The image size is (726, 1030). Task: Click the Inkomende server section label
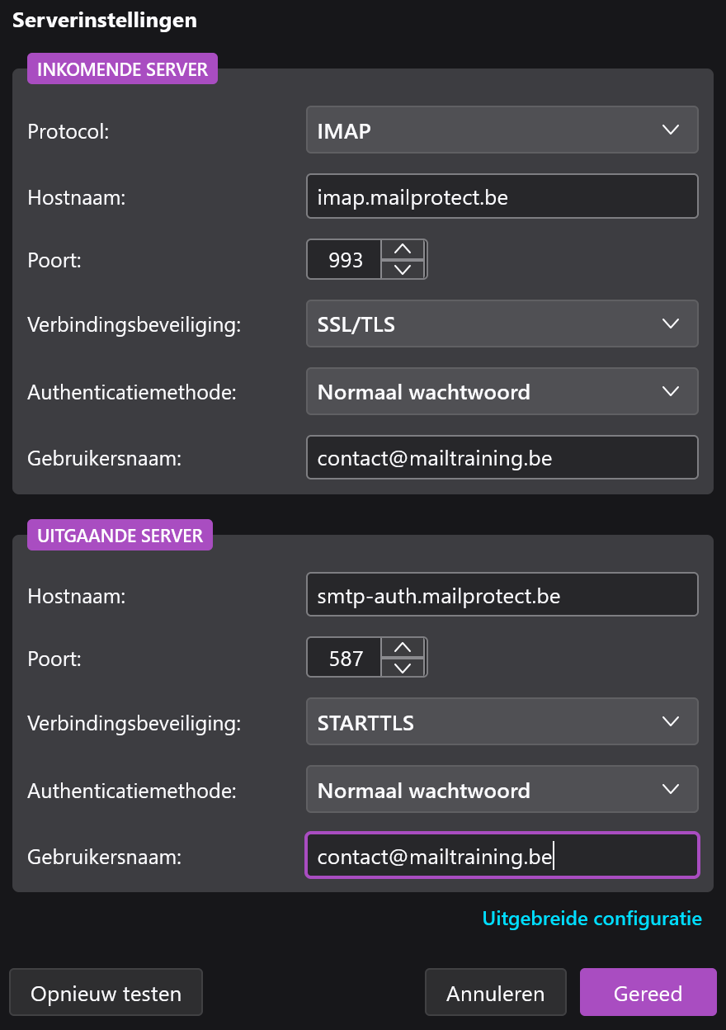122,69
